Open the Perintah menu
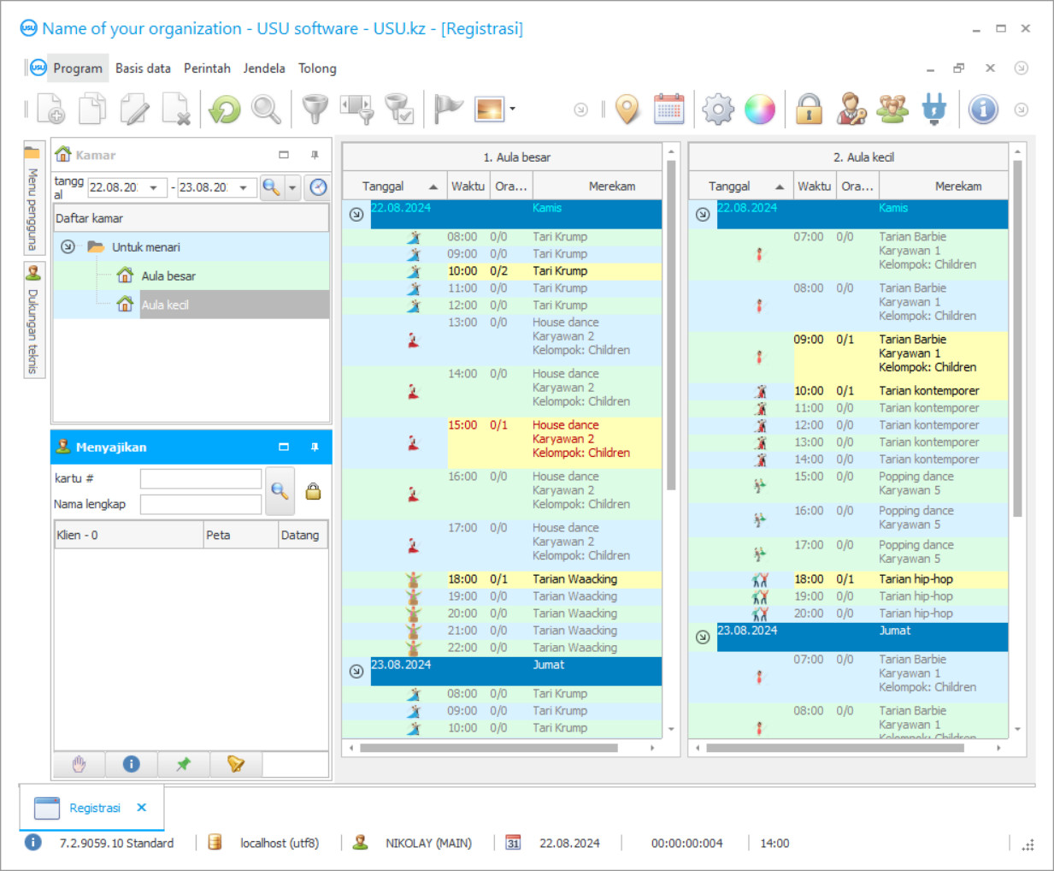This screenshot has width=1054, height=871. coord(207,68)
